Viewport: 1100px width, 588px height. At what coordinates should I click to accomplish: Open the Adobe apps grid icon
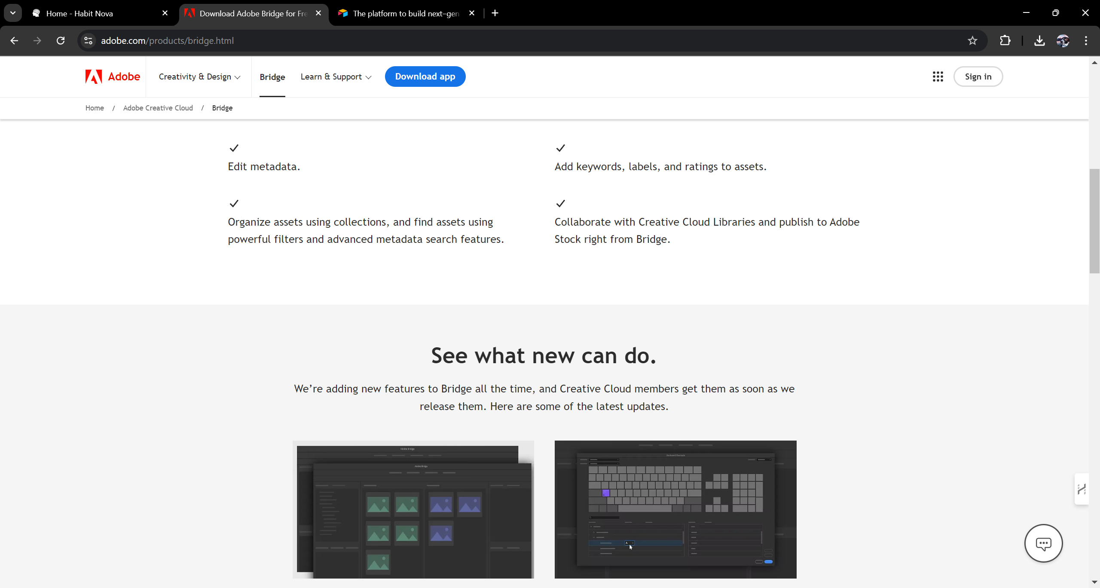tap(938, 77)
